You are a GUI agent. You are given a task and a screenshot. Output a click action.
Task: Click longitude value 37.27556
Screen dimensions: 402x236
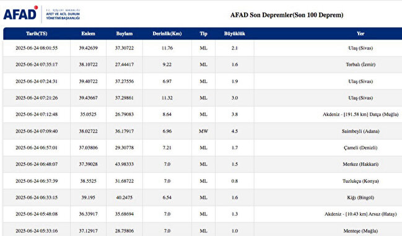(x=125, y=81)
